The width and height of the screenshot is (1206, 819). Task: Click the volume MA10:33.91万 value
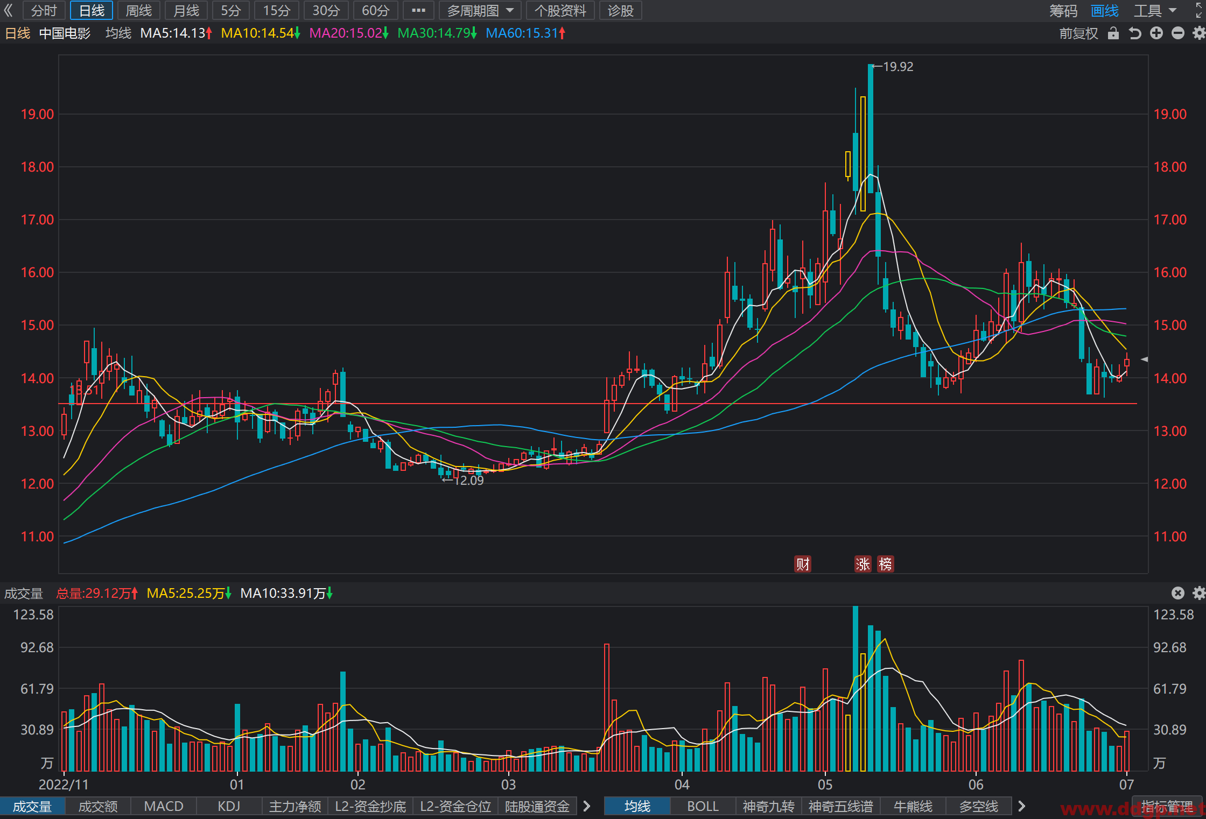coord(286,593)
